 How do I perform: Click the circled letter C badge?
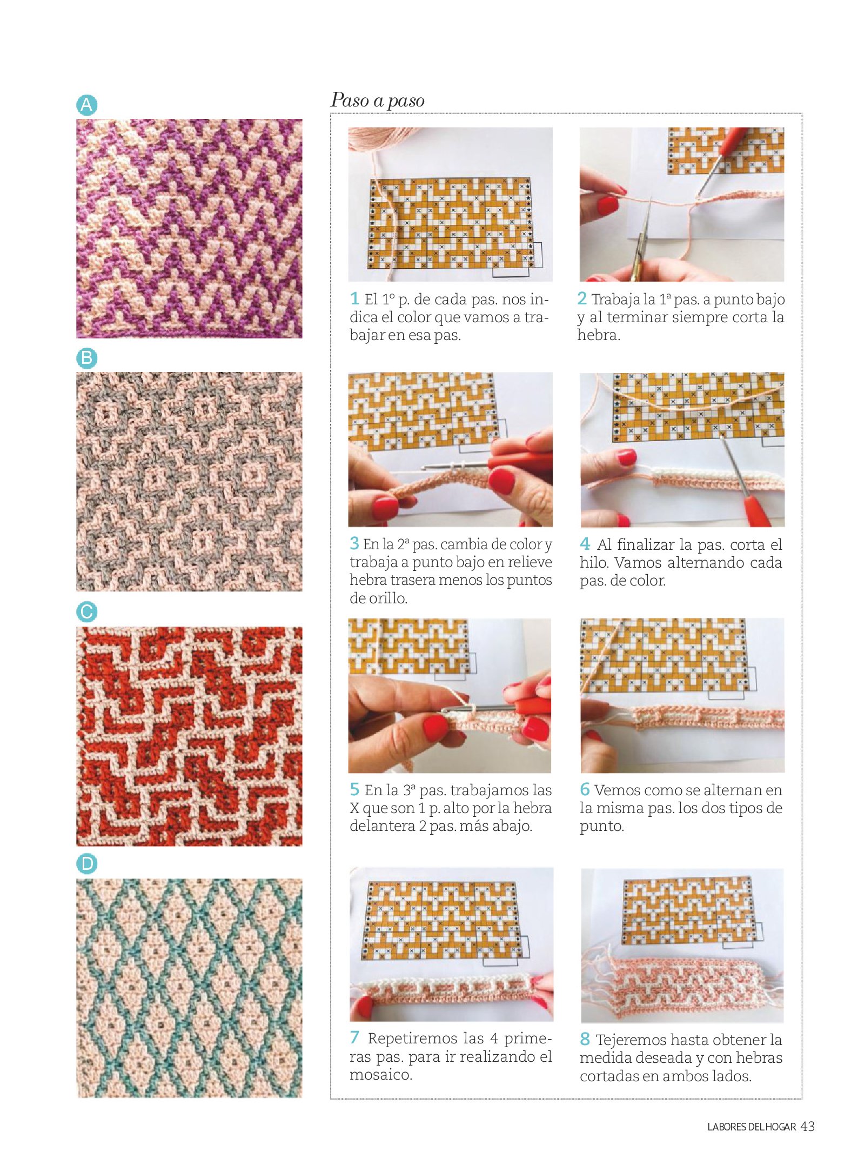(87, 612)
